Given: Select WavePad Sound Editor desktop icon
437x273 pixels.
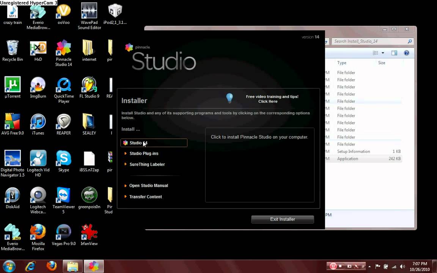Looking at the screenshot, I should click(x=89, y=16).
